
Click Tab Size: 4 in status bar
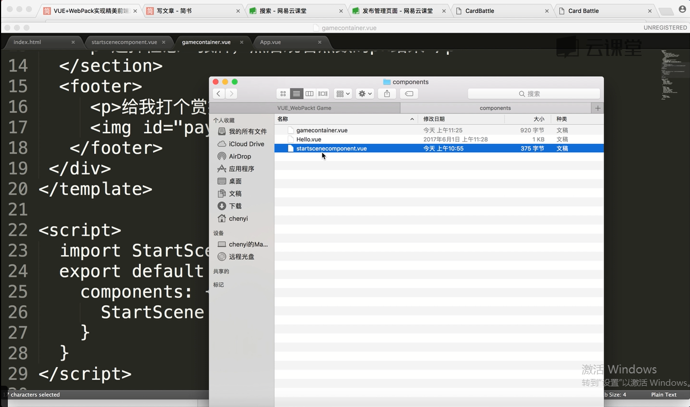[x=615, y=395]
